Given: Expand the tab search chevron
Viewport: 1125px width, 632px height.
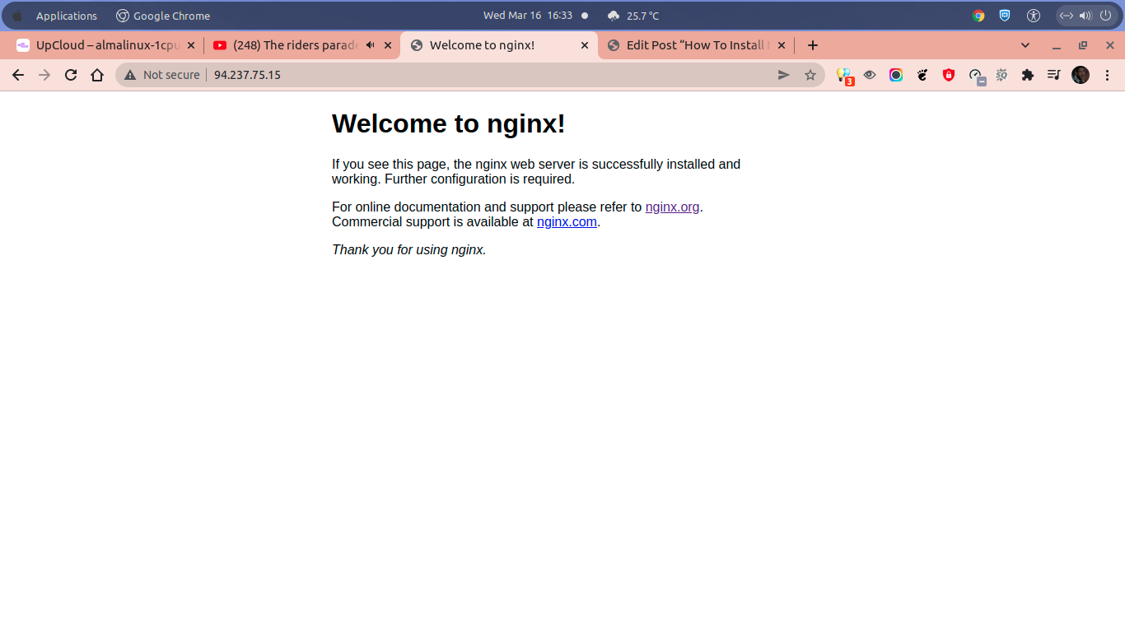Looking at the screenshot, I should coord(1025,45).
